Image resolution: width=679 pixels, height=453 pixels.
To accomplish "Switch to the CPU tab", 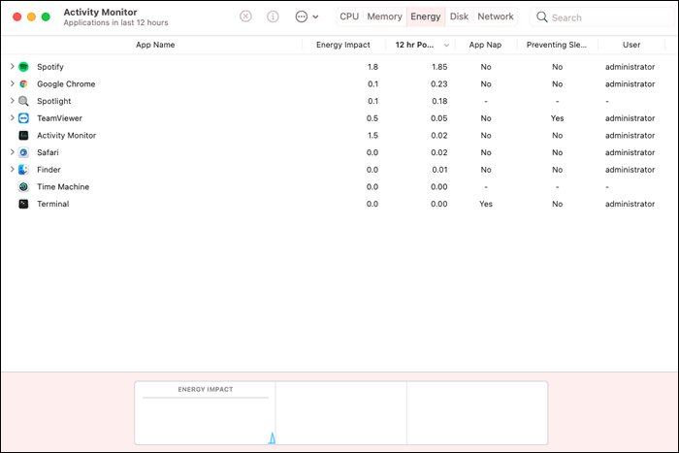I will point(349,16).
